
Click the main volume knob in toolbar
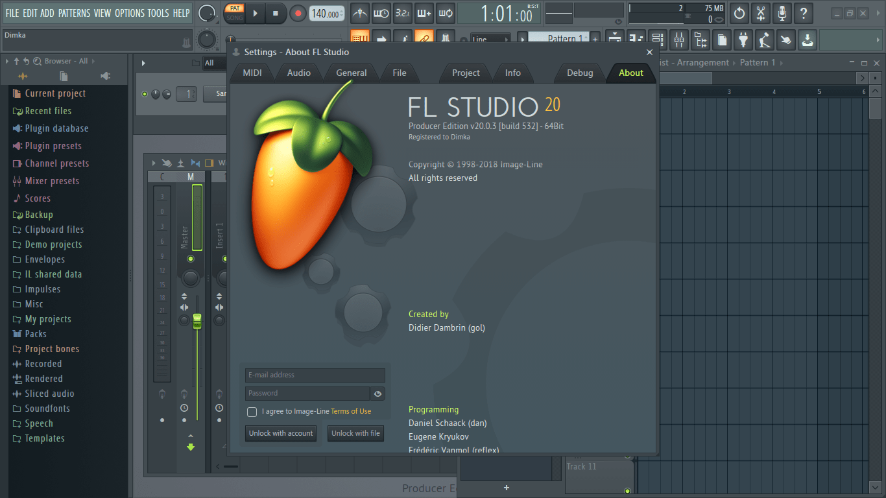(207, 13)
